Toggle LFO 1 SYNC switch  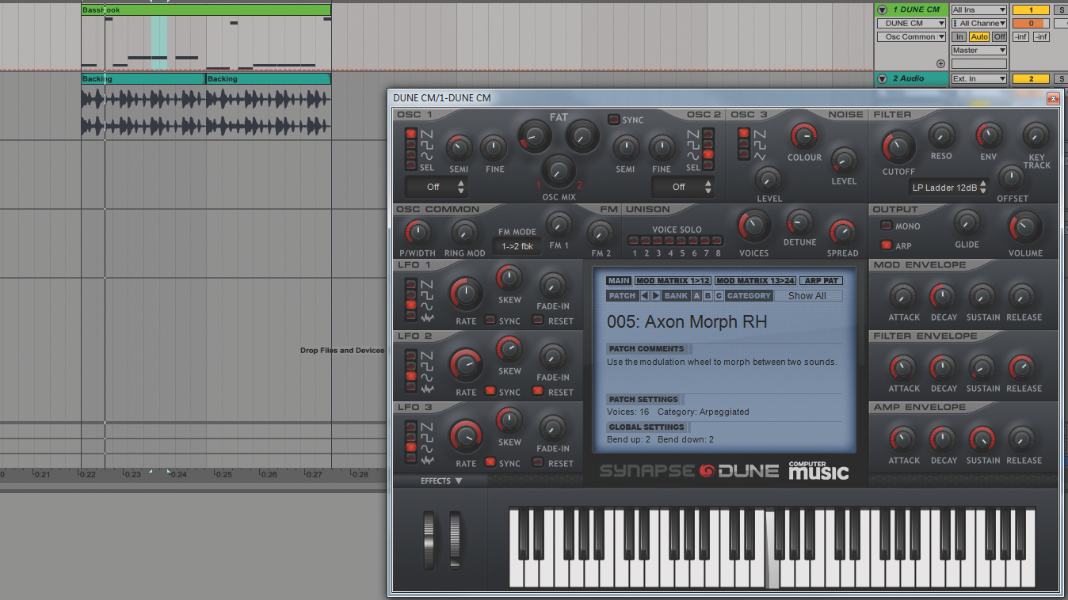[x=490, y=321]
